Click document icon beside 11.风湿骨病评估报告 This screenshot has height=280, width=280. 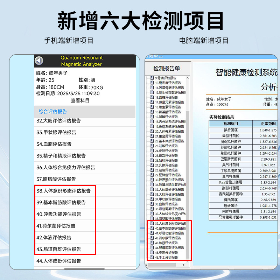(152, 87)
